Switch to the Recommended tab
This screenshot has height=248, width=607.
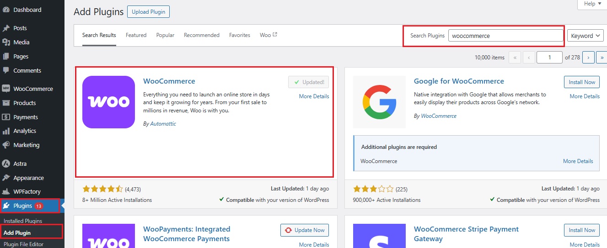[x=202, y=35]
